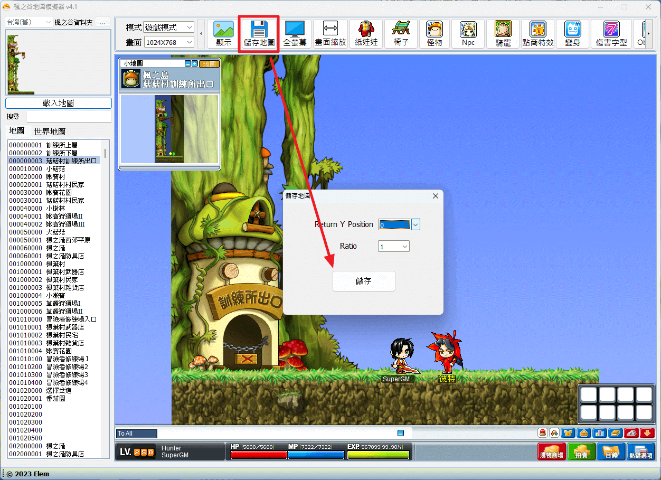
Task: Click the 載入地圖 load map button
Action: tap(59, 103)
